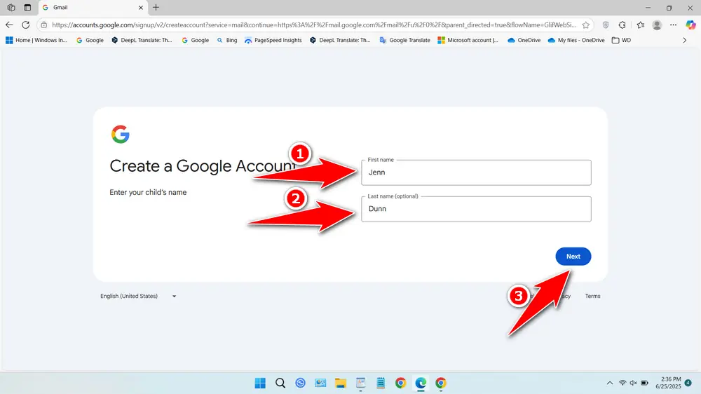Open English (United States) language dropdown

point(138,296)
